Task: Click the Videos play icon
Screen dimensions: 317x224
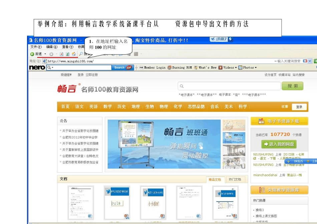Action: click(x=220, y=67)
